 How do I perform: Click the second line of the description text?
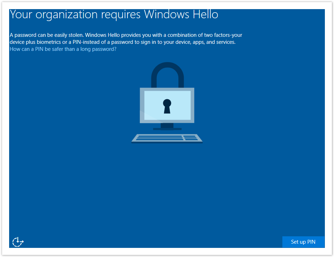[x=122, y=42]
